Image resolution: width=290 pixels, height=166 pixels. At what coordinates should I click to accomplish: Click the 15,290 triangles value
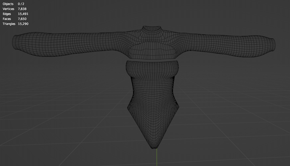click(x=23, y=24)
